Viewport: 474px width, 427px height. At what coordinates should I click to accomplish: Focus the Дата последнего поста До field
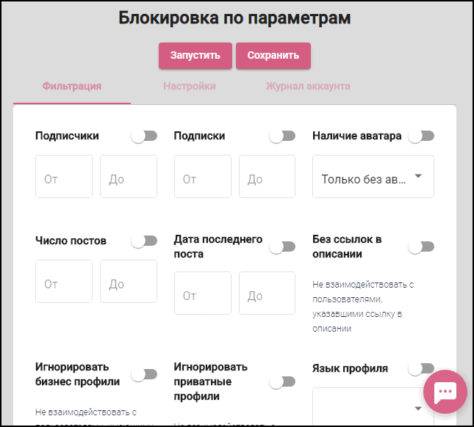point(267,293)
